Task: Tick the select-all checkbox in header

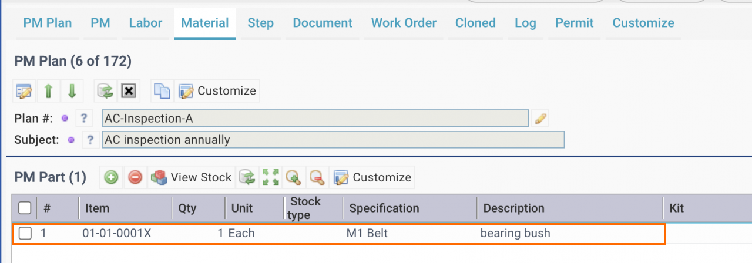Action: pos(25,208)
